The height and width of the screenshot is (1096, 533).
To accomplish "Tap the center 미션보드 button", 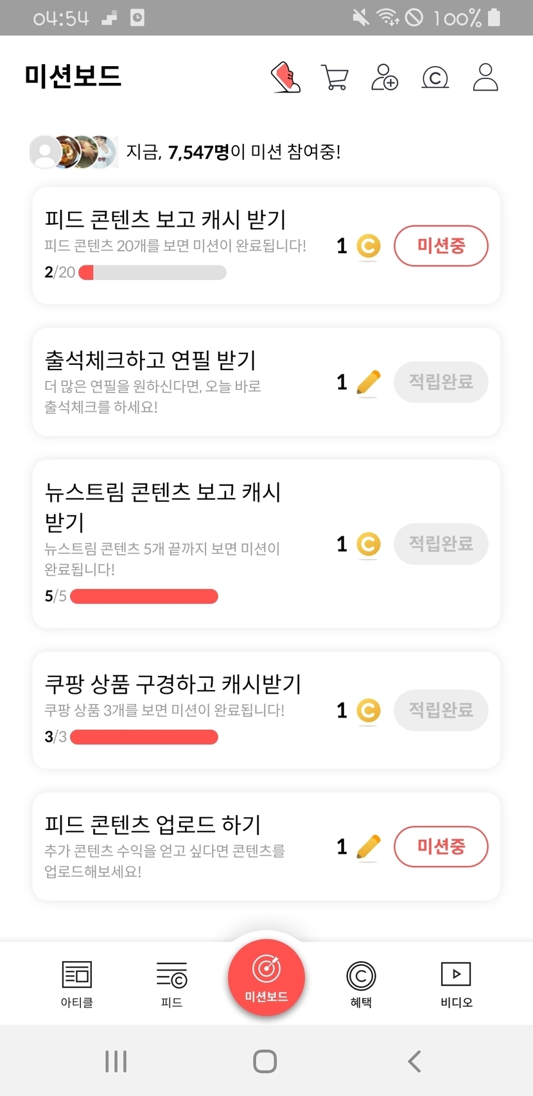I will [266, 978].
